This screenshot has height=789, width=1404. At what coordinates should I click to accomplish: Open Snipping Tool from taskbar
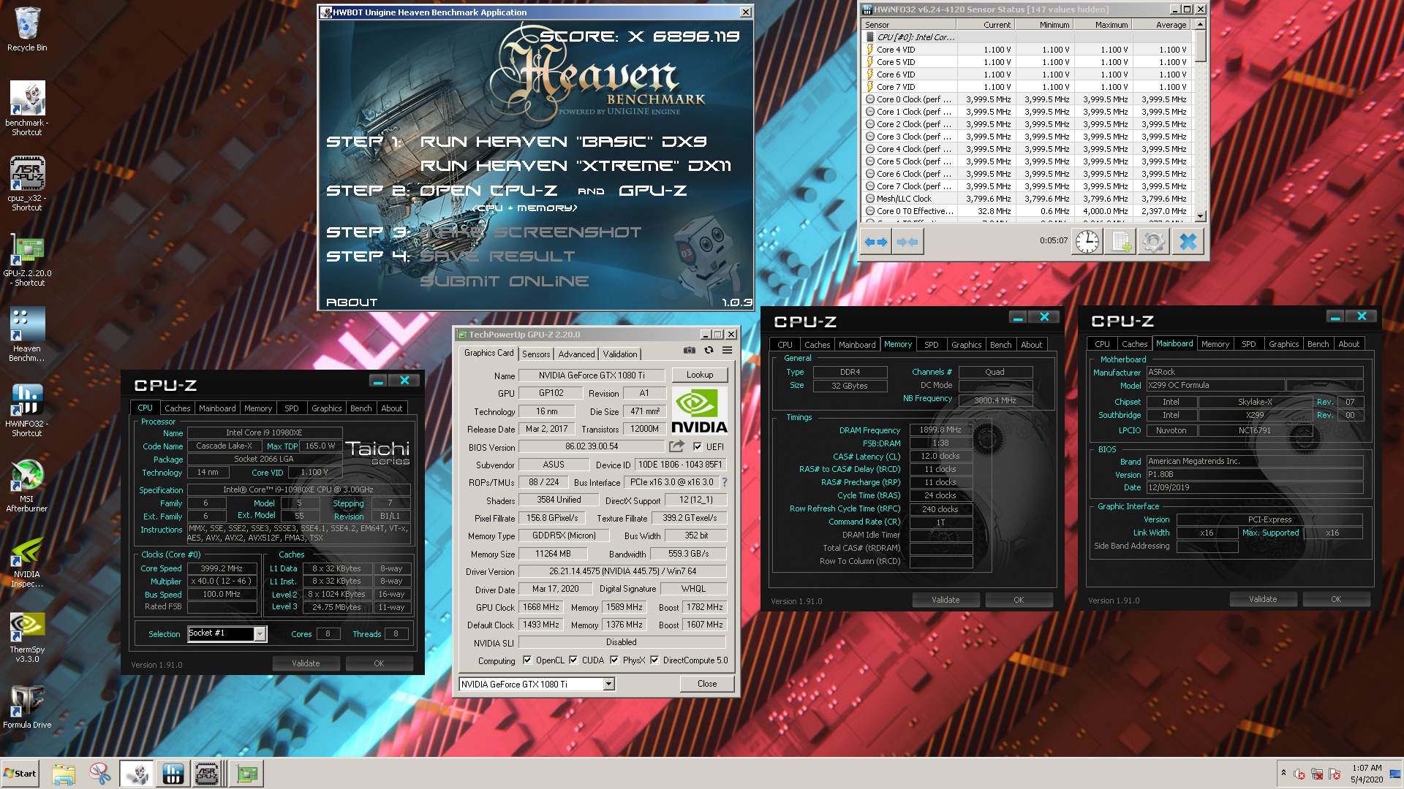(x=100, y=774)
